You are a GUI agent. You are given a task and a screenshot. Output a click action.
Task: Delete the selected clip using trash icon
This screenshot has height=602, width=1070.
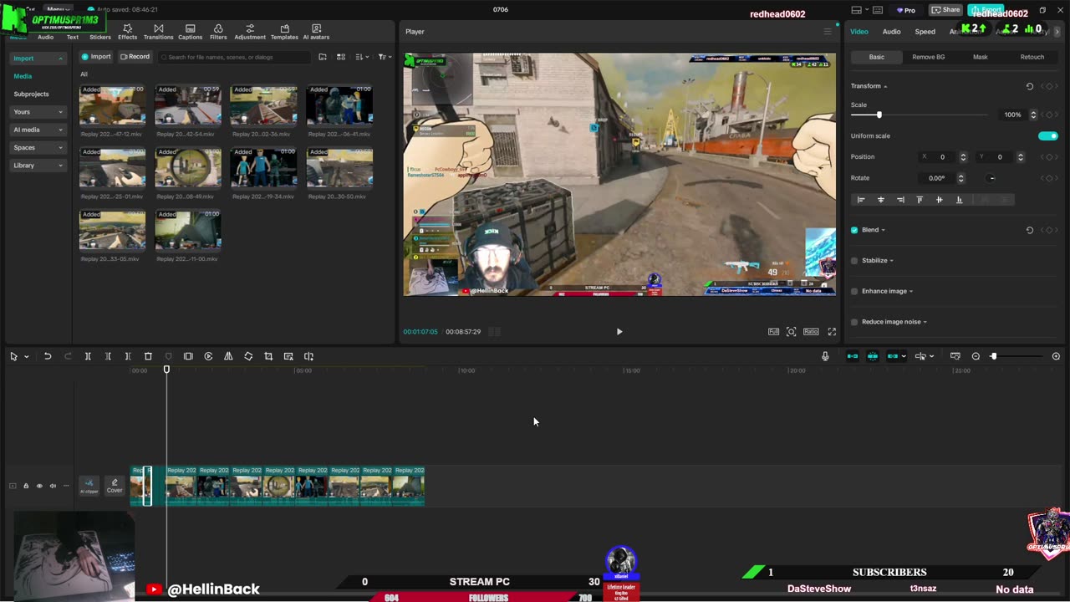pyautogui.click(x=148, y=356)
